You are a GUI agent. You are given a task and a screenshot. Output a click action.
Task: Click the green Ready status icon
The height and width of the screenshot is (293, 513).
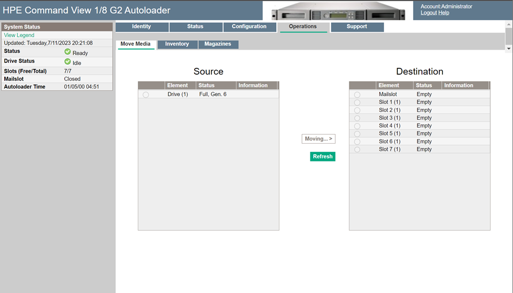coord(68,52)
